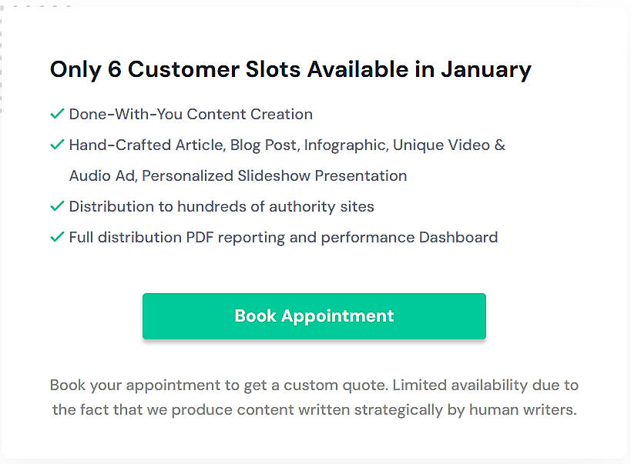This screenshot has height=464, width=631.
Task: Click the checkmark beside Hand-Crafted Article line
Action: coord(57,145)
